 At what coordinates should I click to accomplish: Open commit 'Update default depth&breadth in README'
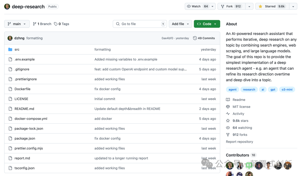click(x=127, y=109)
